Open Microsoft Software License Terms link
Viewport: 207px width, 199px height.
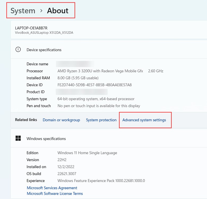coord(55,194)
